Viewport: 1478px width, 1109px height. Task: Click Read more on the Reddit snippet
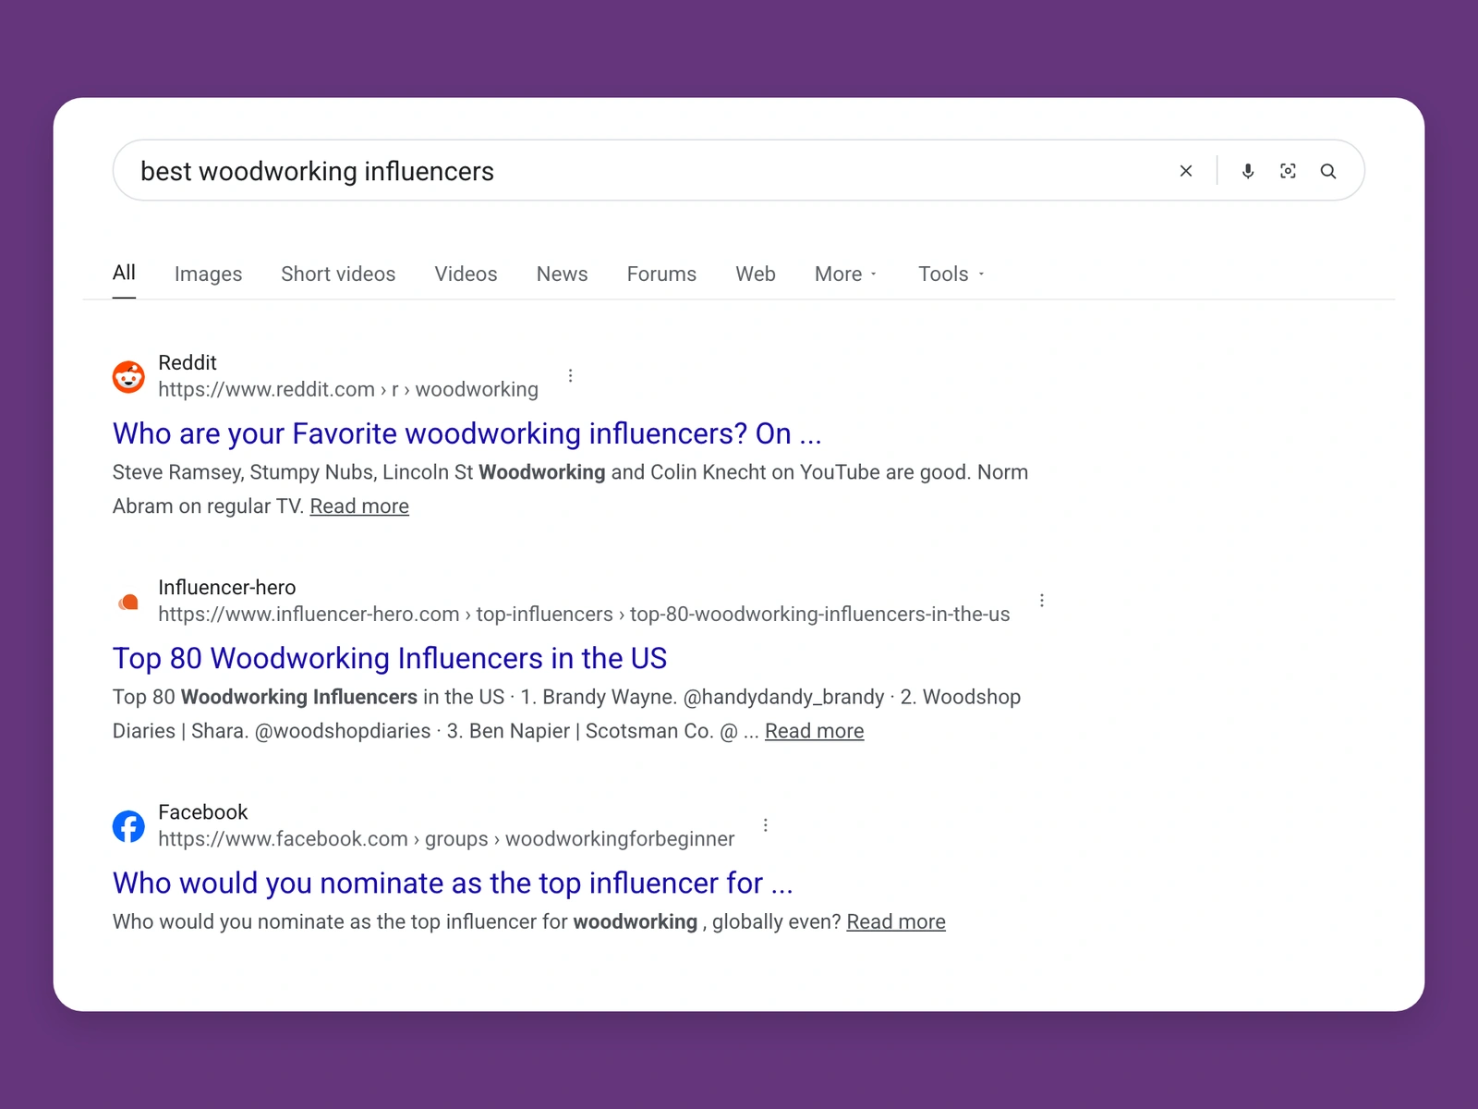click(x=359, y=506)
